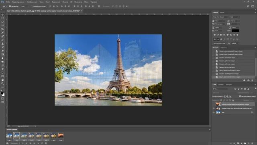Image resolution: width=257 pixels, height=145 pixels.
Task: Toggle the Показать упр. элем. checkbox
Action: [32, 6]
